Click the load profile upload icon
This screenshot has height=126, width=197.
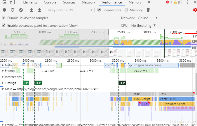tap(32, 10)
